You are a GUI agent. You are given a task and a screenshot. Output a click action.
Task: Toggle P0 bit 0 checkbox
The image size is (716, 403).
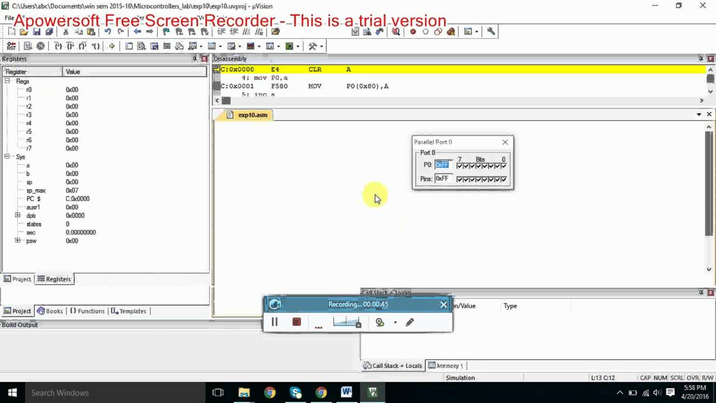[503, 166]
